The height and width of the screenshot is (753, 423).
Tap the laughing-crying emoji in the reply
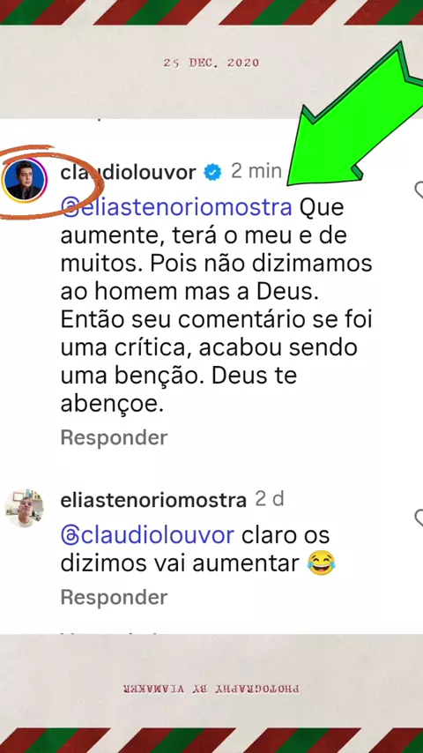321,563
